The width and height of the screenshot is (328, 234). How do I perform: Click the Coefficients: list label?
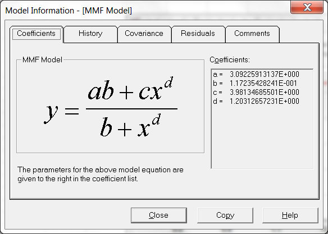click(230, 60)
